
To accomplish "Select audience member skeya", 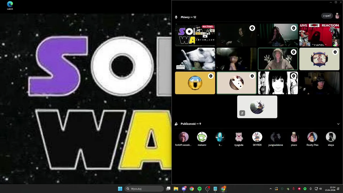I will [331, 139].
